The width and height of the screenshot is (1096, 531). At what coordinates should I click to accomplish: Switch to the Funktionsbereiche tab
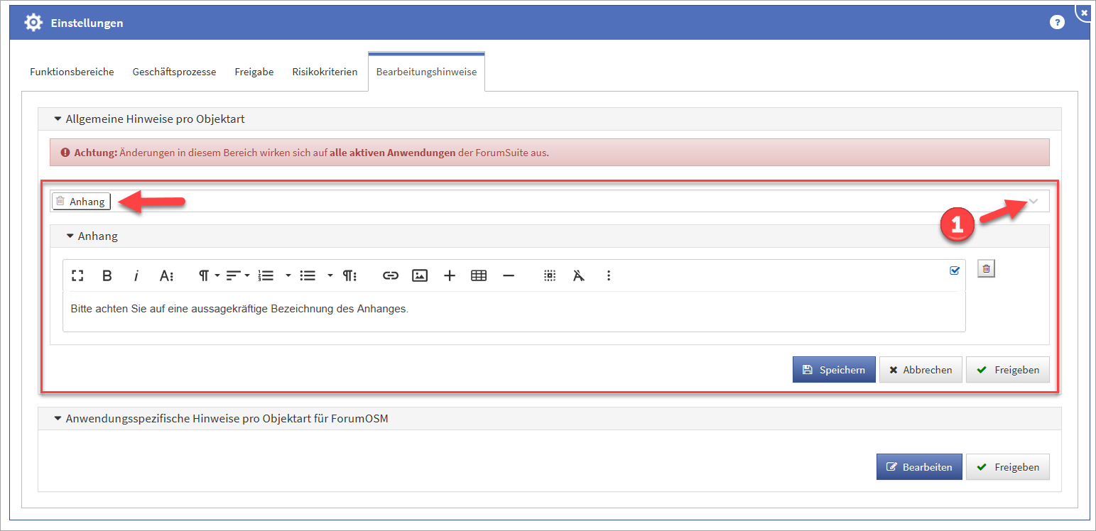tap(72, 72)
